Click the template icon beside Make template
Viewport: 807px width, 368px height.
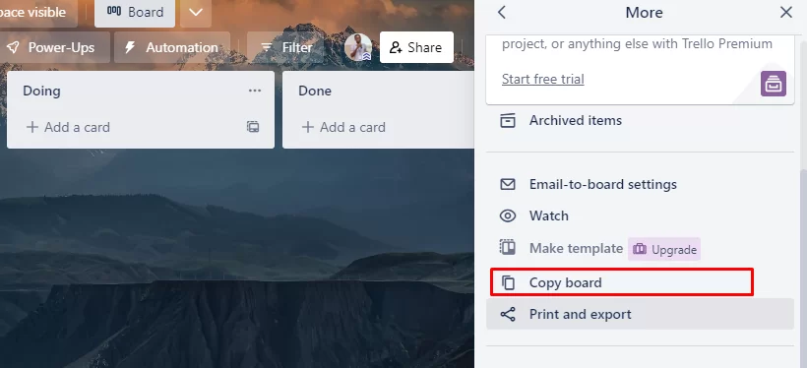tap(508, 248)
